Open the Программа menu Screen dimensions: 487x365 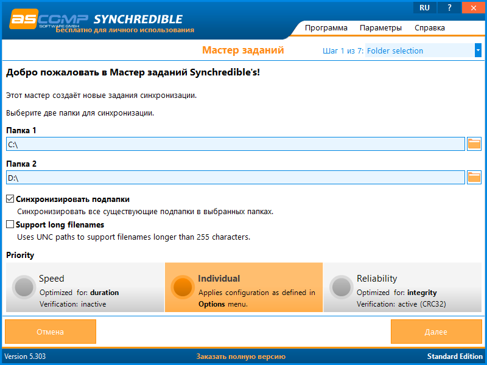pyautogui.click(x=326, y=28)
